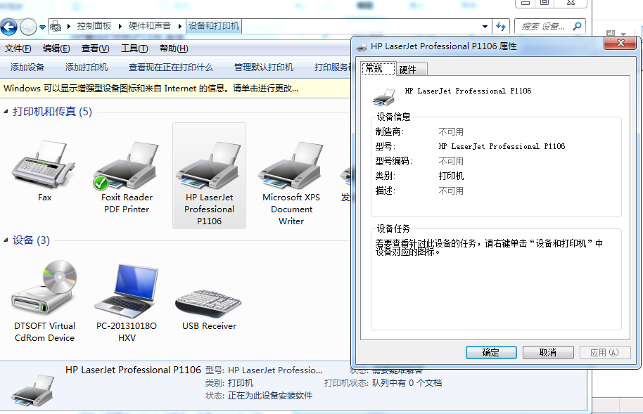
Task: Click the refresh button beside address bar
Action: [x=501, y=27]
